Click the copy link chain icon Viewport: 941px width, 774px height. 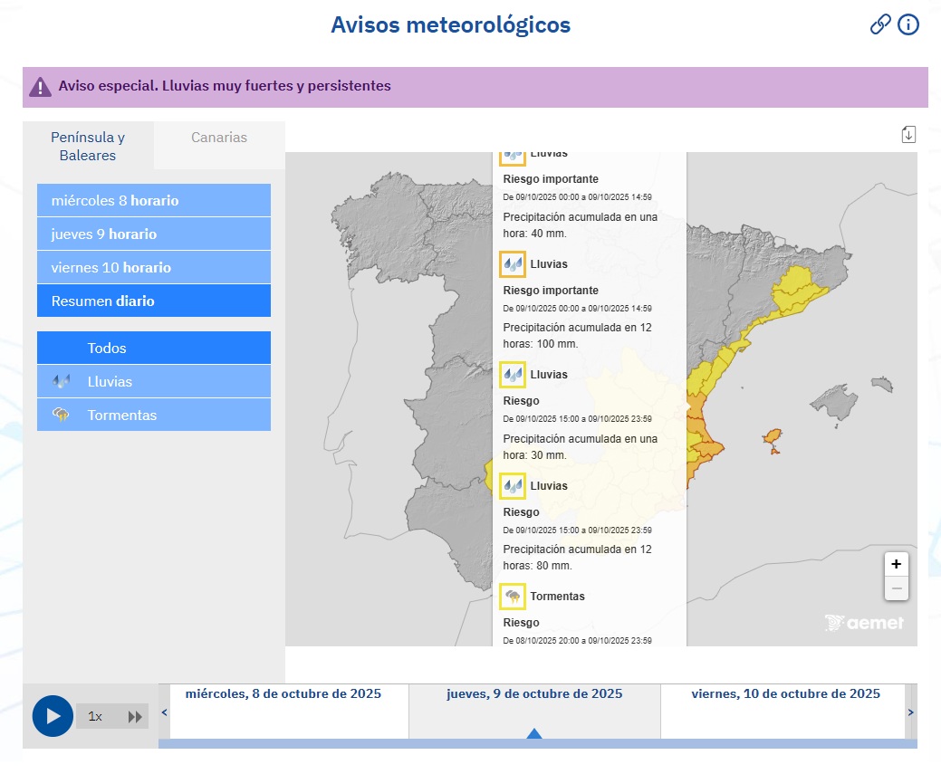[880, 24]
